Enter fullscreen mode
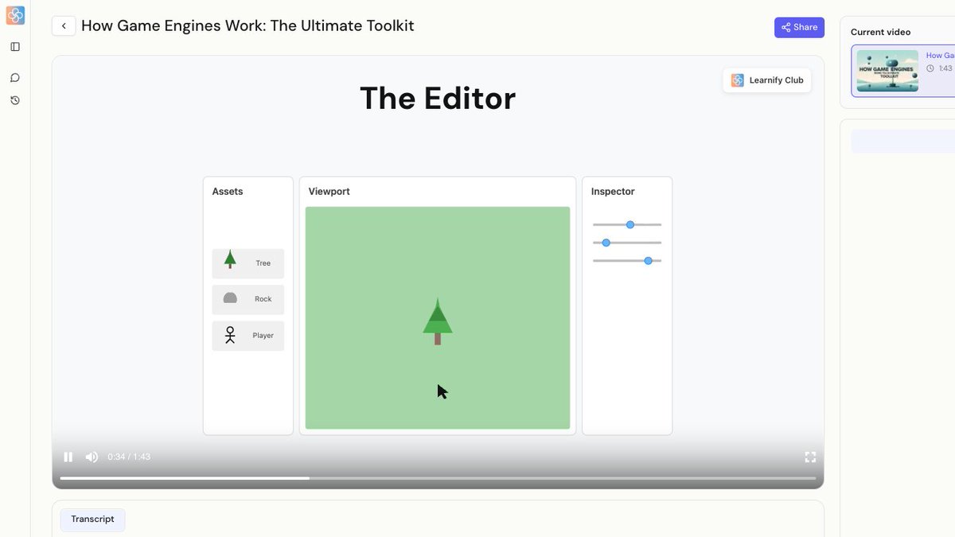955x537 pixels. click(x=810, y=457)
